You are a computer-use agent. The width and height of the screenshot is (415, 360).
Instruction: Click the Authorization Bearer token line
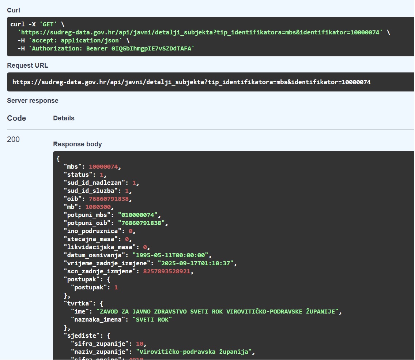click(x=106, y=48)
